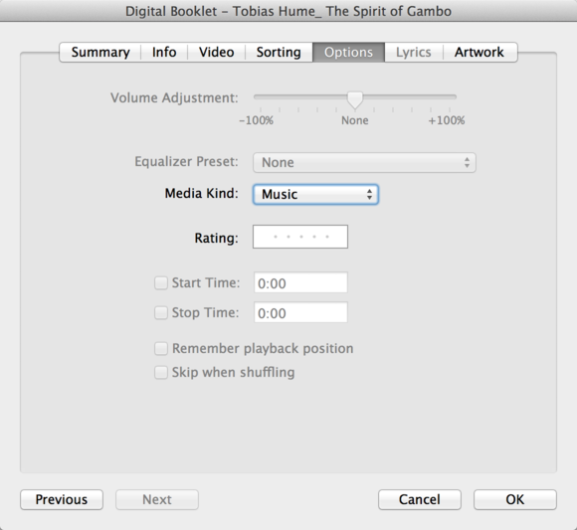577x530 pixels.
Task: Toggle Remember playback position checkbox
Action: point(161,349)
